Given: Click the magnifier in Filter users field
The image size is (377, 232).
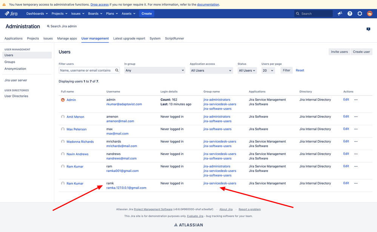Looking at the screenshot, I should pyautogui.click(x=117, y=70).
